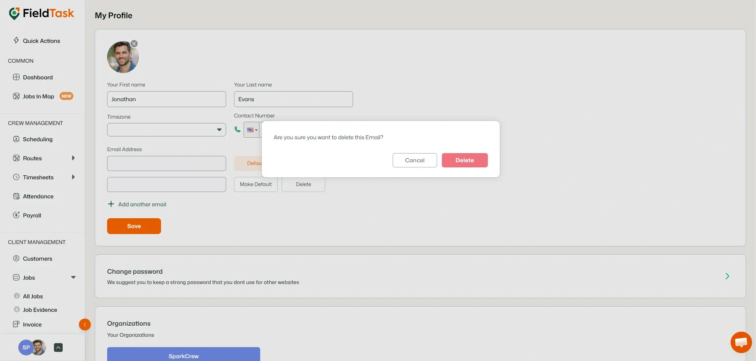Screen dimensions: 756x361
Task: Click Jonathan's profile photo
Action: tap(123, 57)
